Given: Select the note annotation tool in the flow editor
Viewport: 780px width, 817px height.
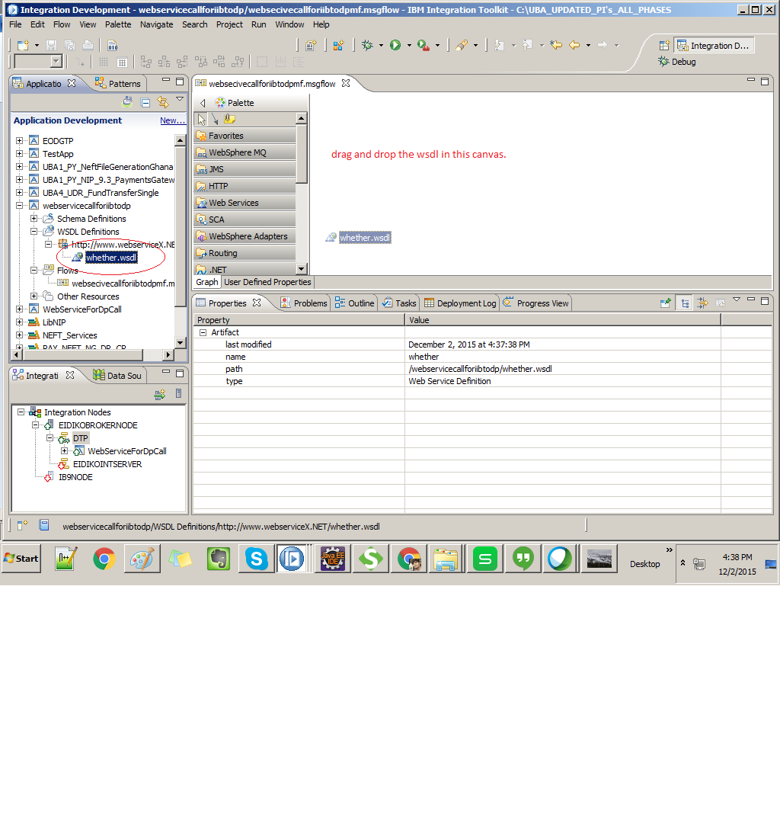Looking at the screenshot, I should tap(229, 119).
